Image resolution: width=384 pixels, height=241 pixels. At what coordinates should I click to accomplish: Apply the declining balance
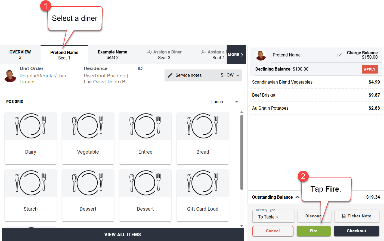pos(370,69)
